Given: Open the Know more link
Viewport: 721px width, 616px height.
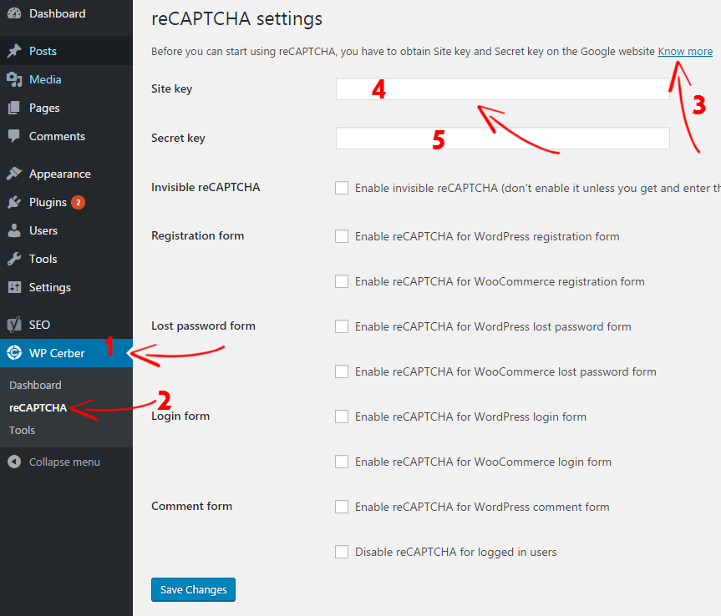Looking at the screenshot, I should pyautogui.click(x=685, y=52).
